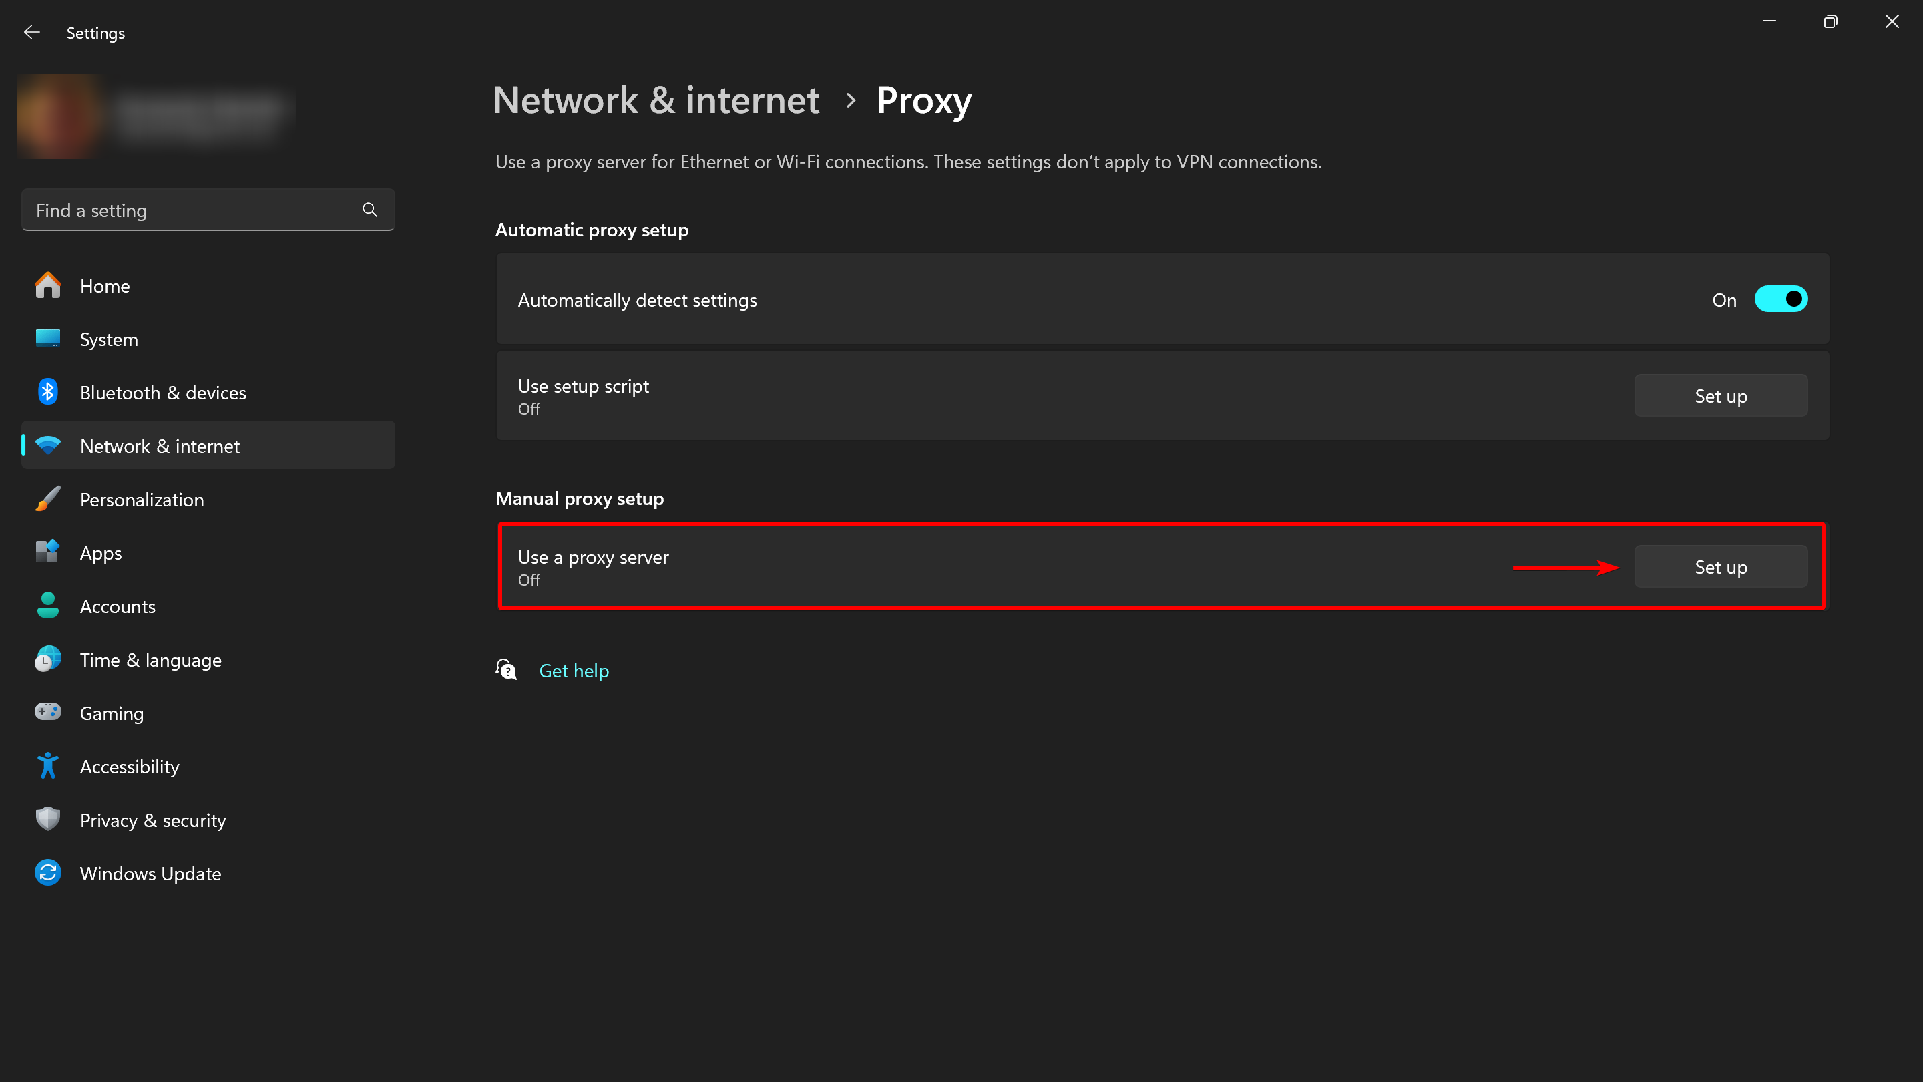Viewport: 1923px width, 1082px height.
Task: Click the Bluetooth icon in sidebar
Action: tap(48, 392)
